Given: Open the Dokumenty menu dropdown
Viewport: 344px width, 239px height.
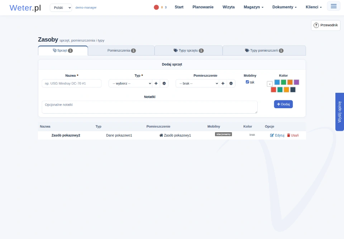Looking at the screenshot, I should point(284,7).
